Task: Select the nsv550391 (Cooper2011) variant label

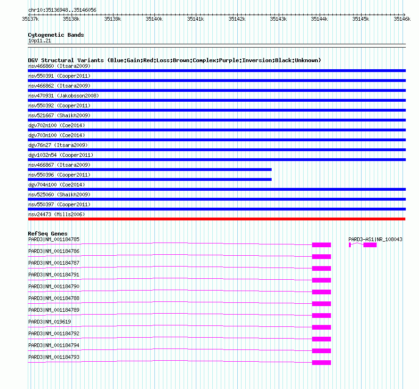Action: point(59,76)
